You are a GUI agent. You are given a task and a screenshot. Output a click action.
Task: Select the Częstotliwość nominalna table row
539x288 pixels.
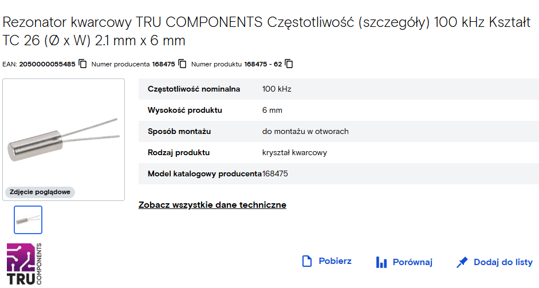click(339, 89)
